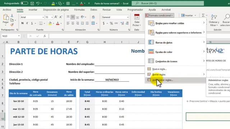
Task: Toggle underline with the S button
Action: 32,23
